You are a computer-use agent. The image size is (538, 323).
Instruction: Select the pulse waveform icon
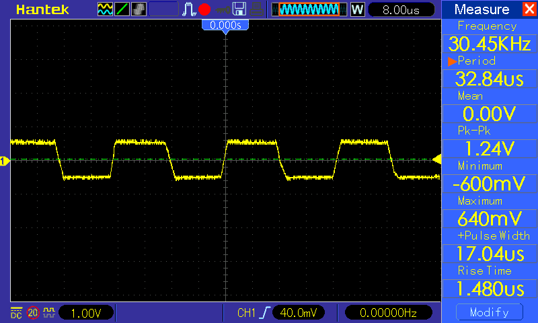click(189, 9)
